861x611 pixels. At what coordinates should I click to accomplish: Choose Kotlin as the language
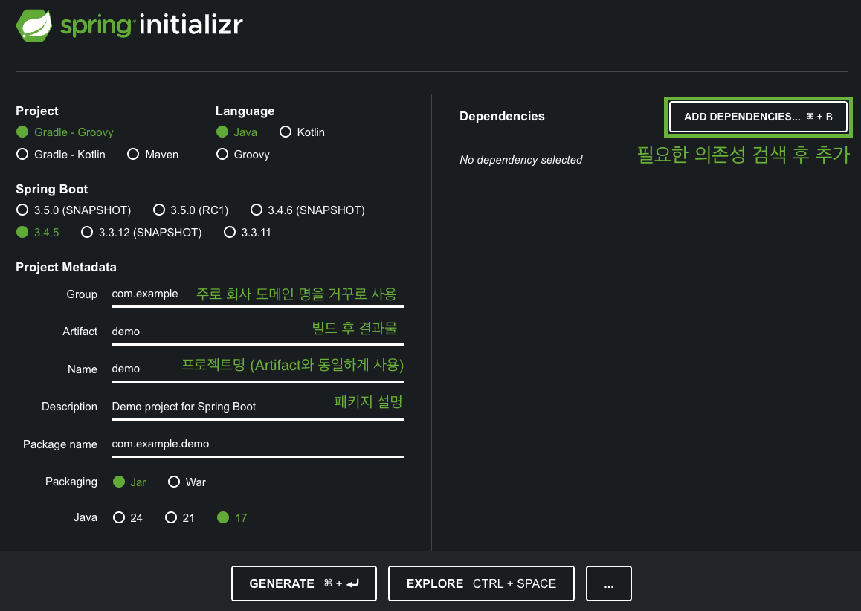click(x=302, y=132)
